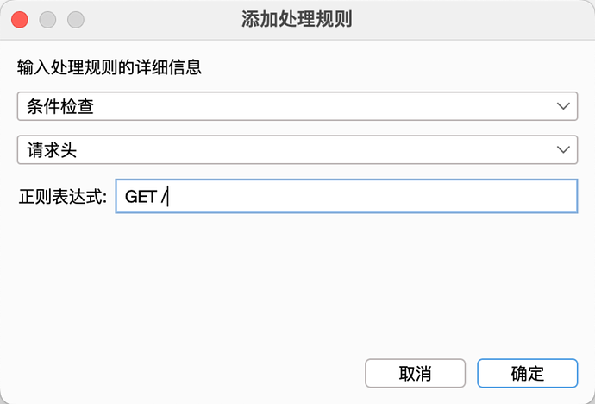The image size is (595, 404).
Task: Expand the 条件检查 dropdown arrow
Action: [564, 107]
